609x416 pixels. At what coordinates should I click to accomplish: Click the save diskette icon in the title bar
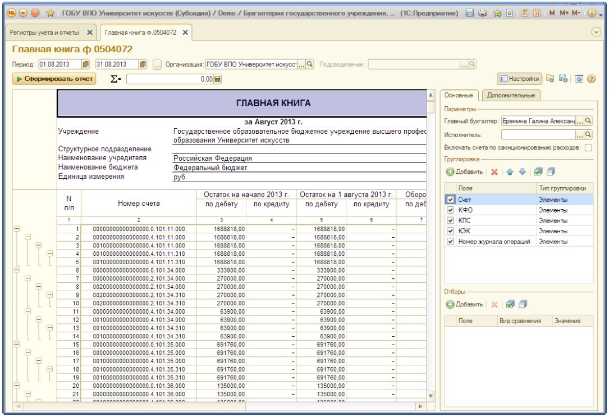470,13
